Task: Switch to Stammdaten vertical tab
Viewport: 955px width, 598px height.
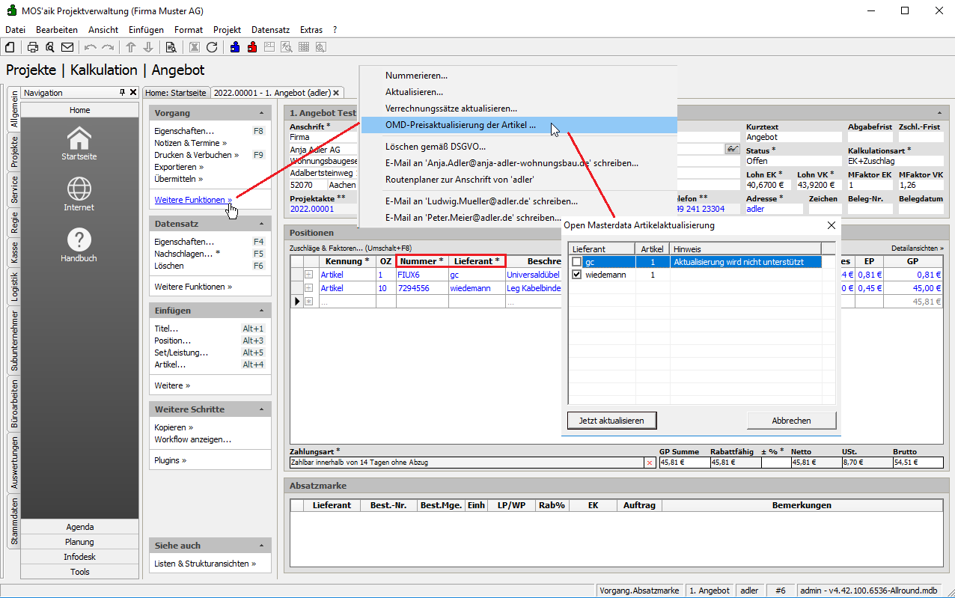Action: point(14,522)
